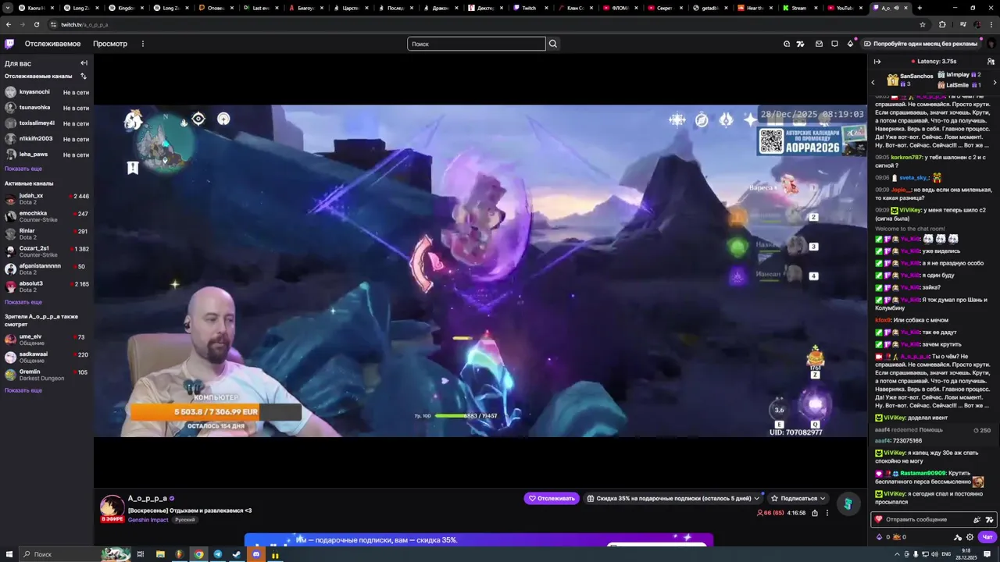Click the search magnifier button
The width and height of the screenshot is (1000, 562).
pos(553,44)
